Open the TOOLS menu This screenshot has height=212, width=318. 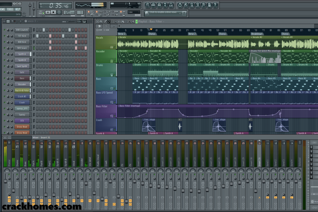coord(10,9)
